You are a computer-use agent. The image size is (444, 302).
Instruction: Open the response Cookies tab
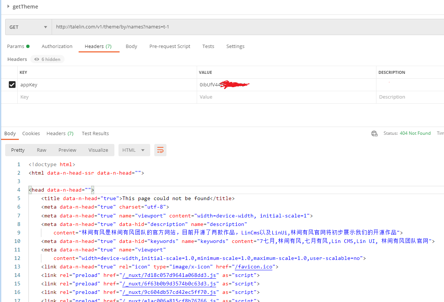click(x=31, y=133)
